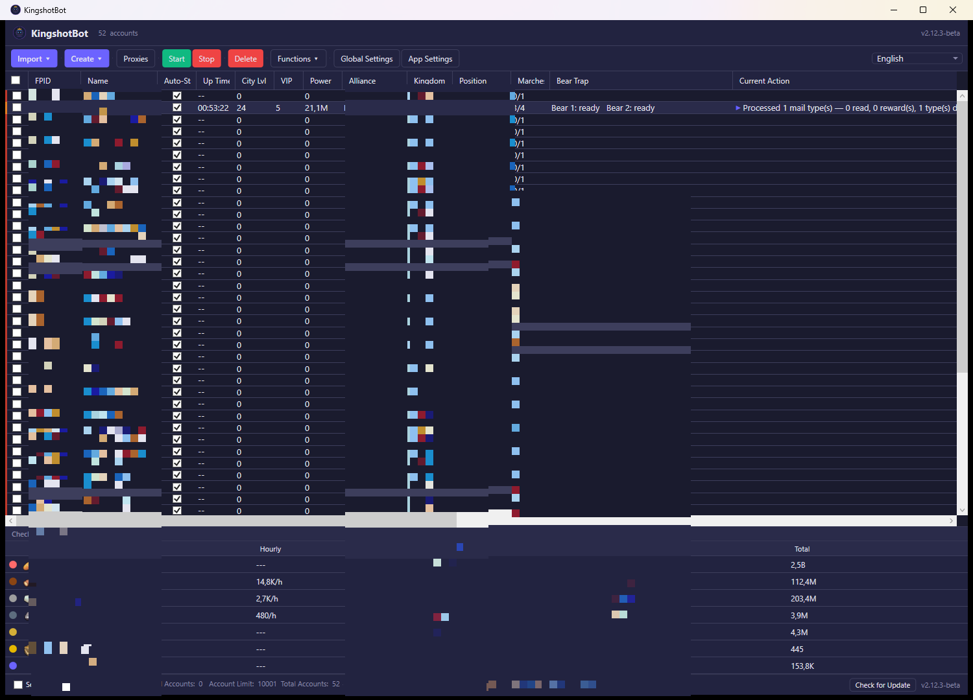Click the brown dot in the 112,4M row

pyautogui.click(x=13, y=581)
